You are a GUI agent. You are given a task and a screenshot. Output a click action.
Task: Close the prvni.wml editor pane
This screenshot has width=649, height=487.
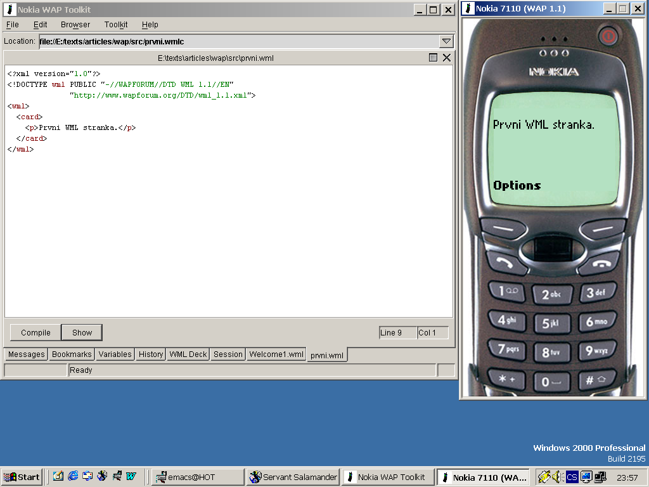click(x=447, y=58)
